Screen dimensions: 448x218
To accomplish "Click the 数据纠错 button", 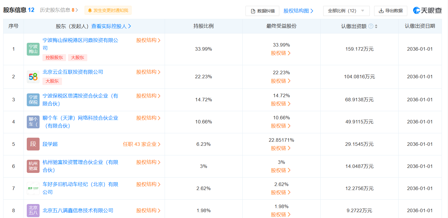I will click(x=262, y=11).
